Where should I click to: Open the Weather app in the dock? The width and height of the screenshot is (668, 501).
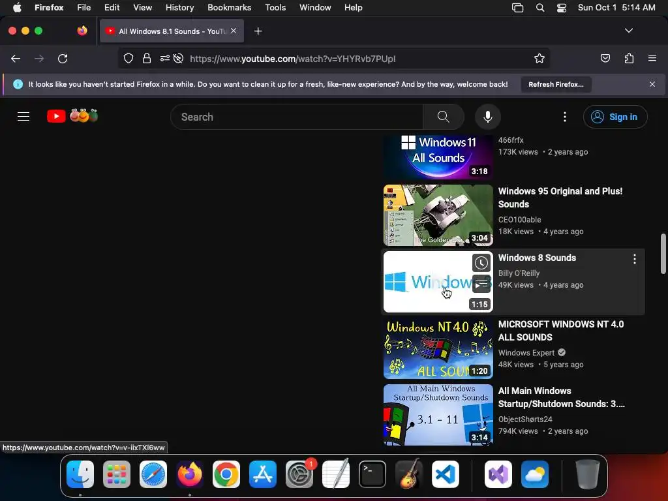point(535,474)
